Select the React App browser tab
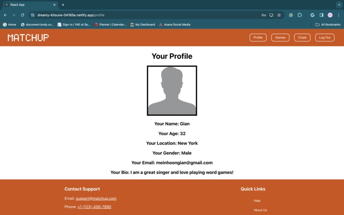The width and height of the screenshot is (344, 215). pos(30,5)
